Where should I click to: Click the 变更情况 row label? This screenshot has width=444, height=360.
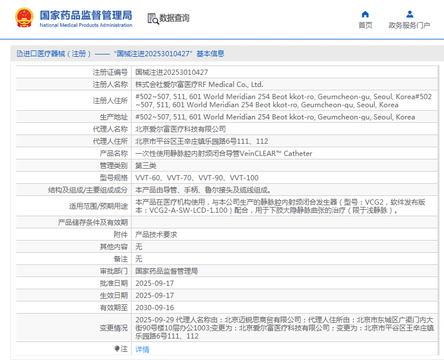[x=113, y=328]
